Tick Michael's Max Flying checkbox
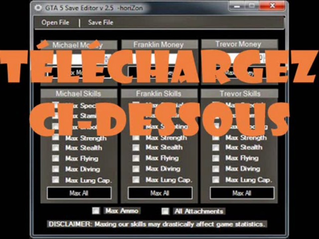The height and width of the screenshot is (239, 319). [x=55, y=158]
